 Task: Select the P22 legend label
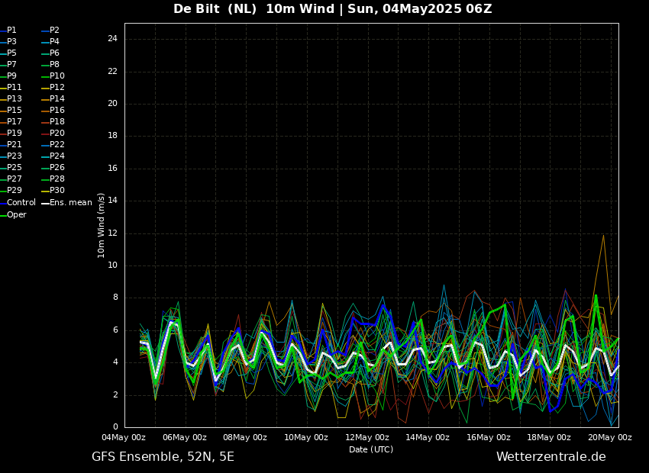point(57,145)
